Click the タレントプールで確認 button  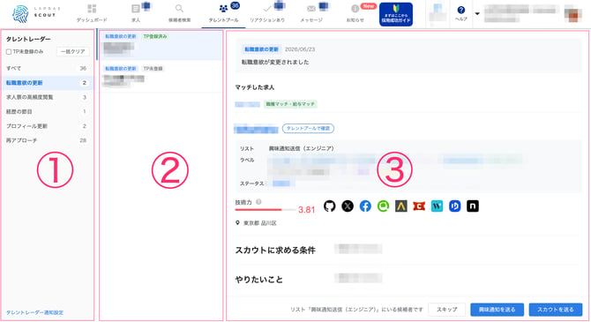pos(308,129)
